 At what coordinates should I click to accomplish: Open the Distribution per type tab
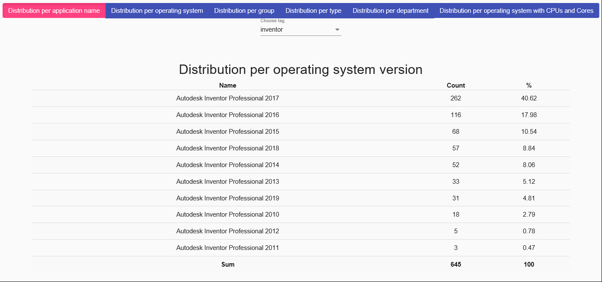pyautogui.click(x=313, y=11)
